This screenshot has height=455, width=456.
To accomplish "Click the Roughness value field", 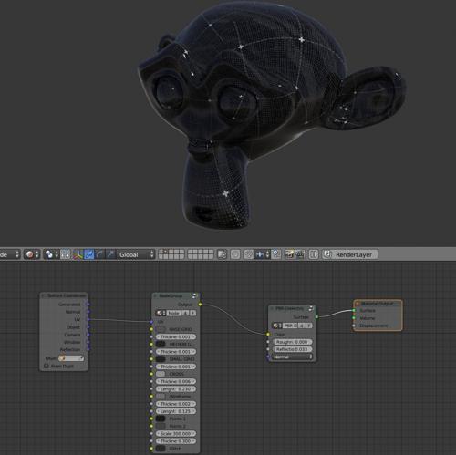I will tap(292, 342).
